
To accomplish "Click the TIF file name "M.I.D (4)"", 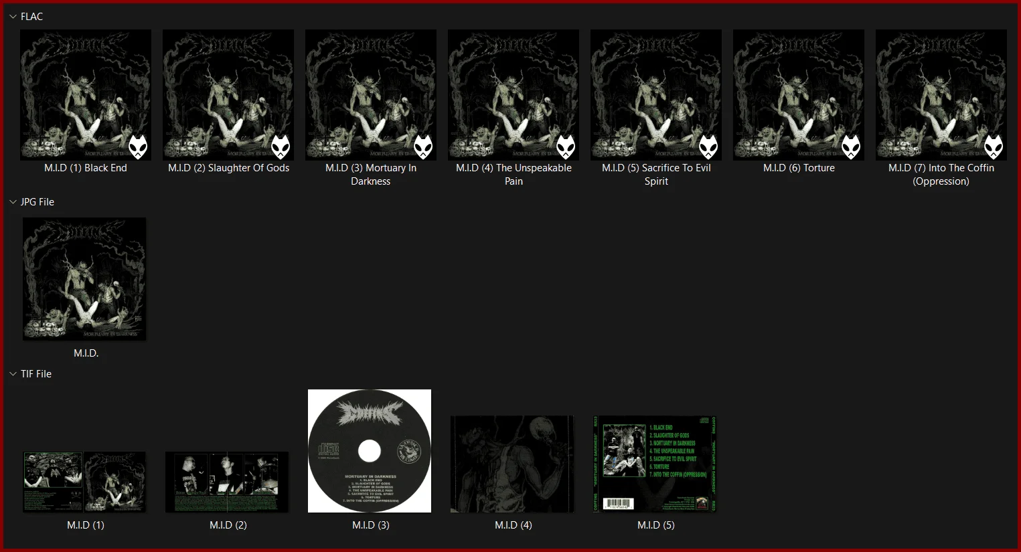I will pyautogui.click(x=514, y=525).
